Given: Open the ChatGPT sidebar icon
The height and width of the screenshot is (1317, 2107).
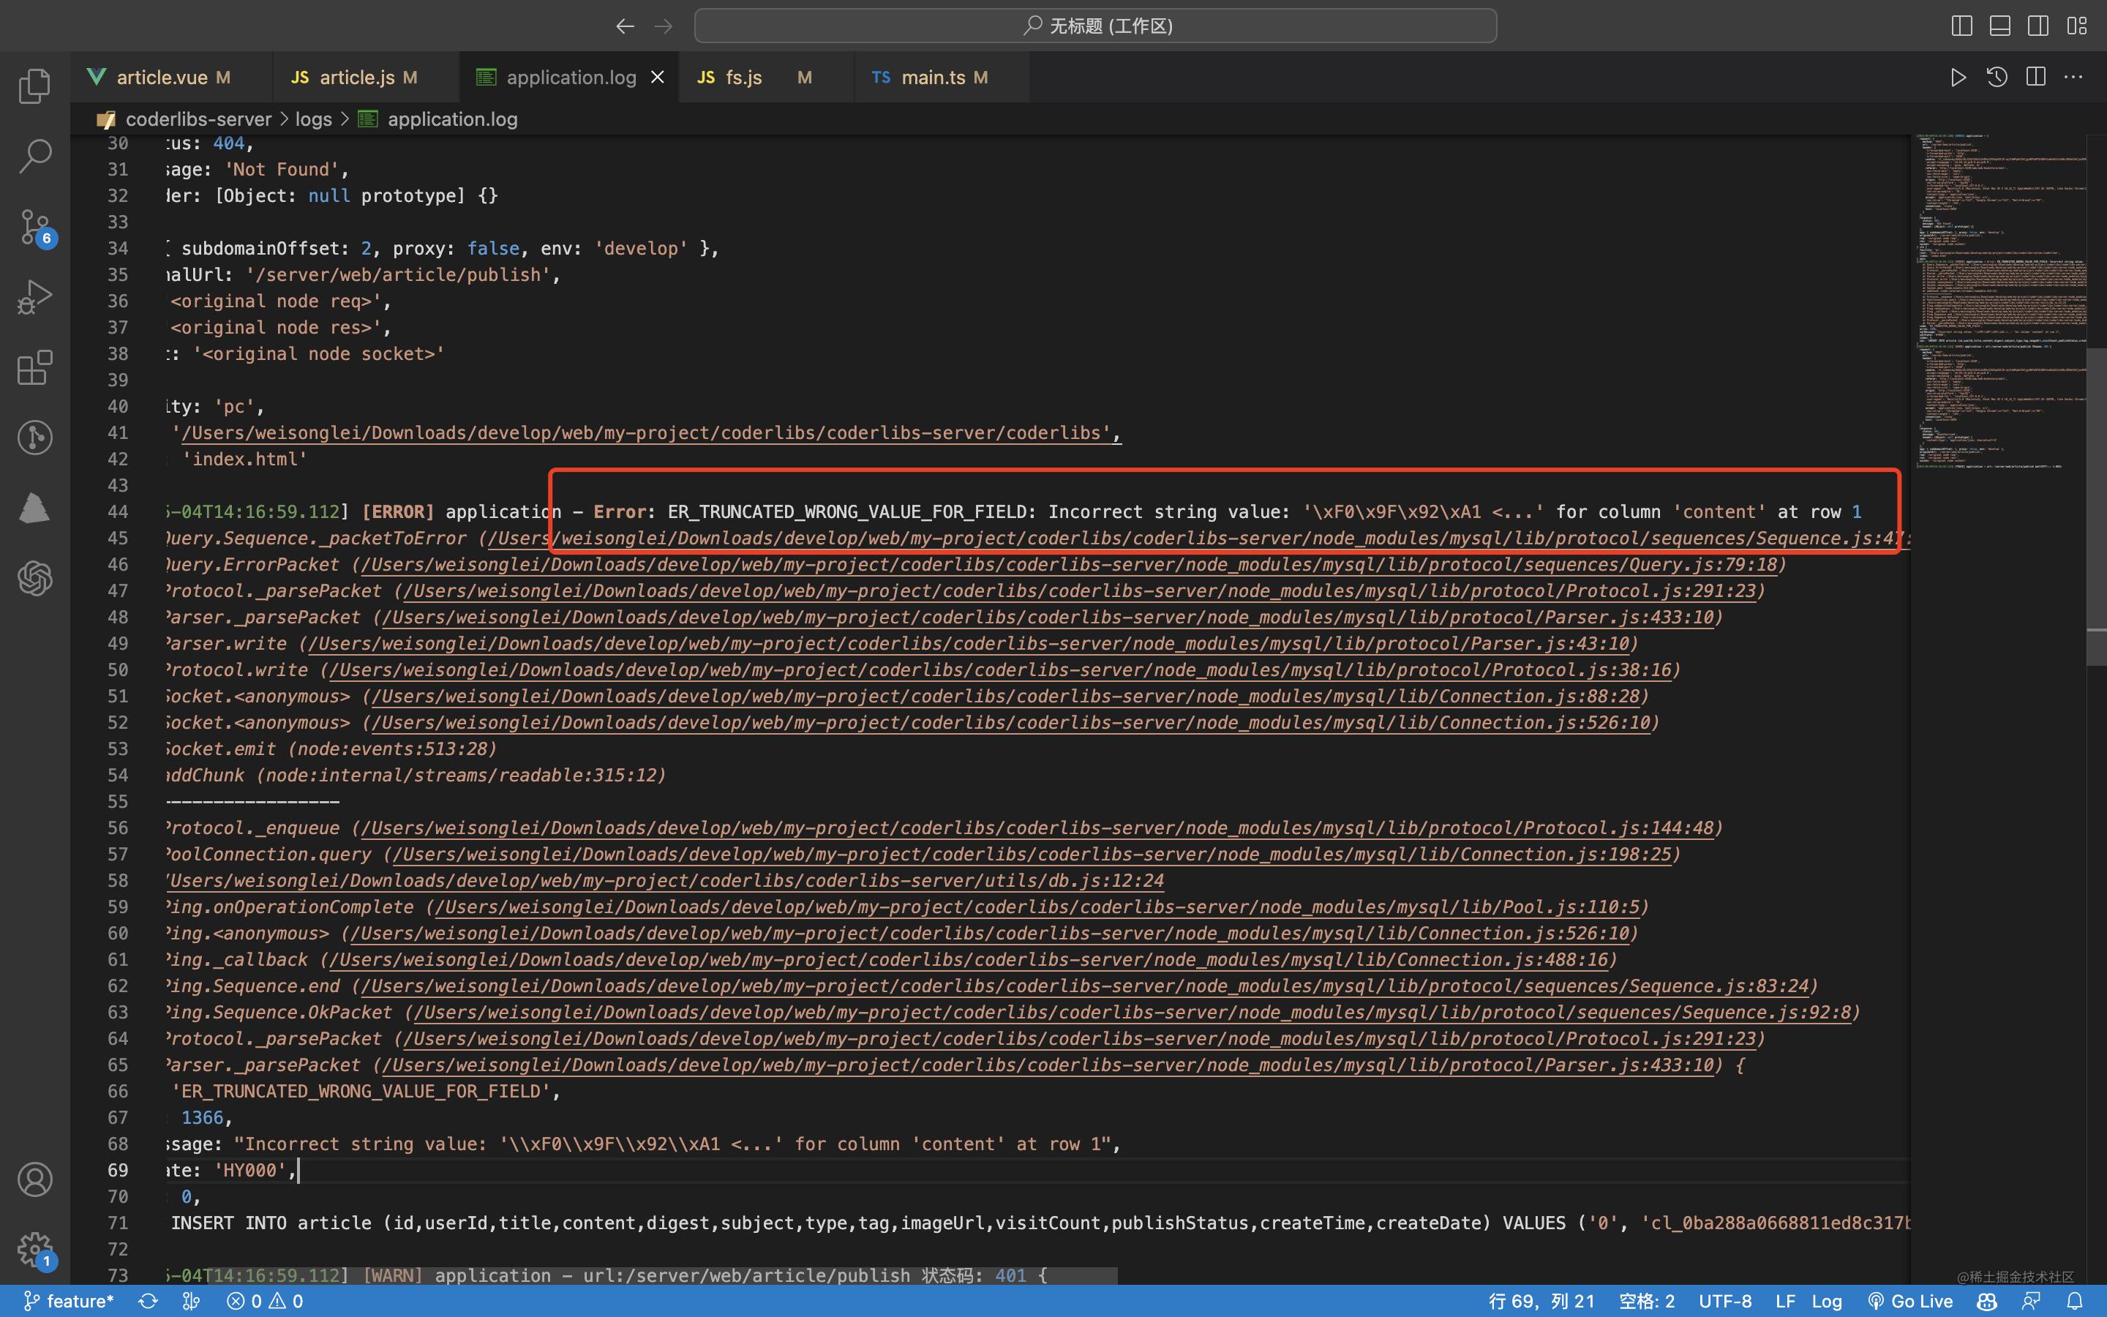Looking at the screenshot, I should 35,577.
